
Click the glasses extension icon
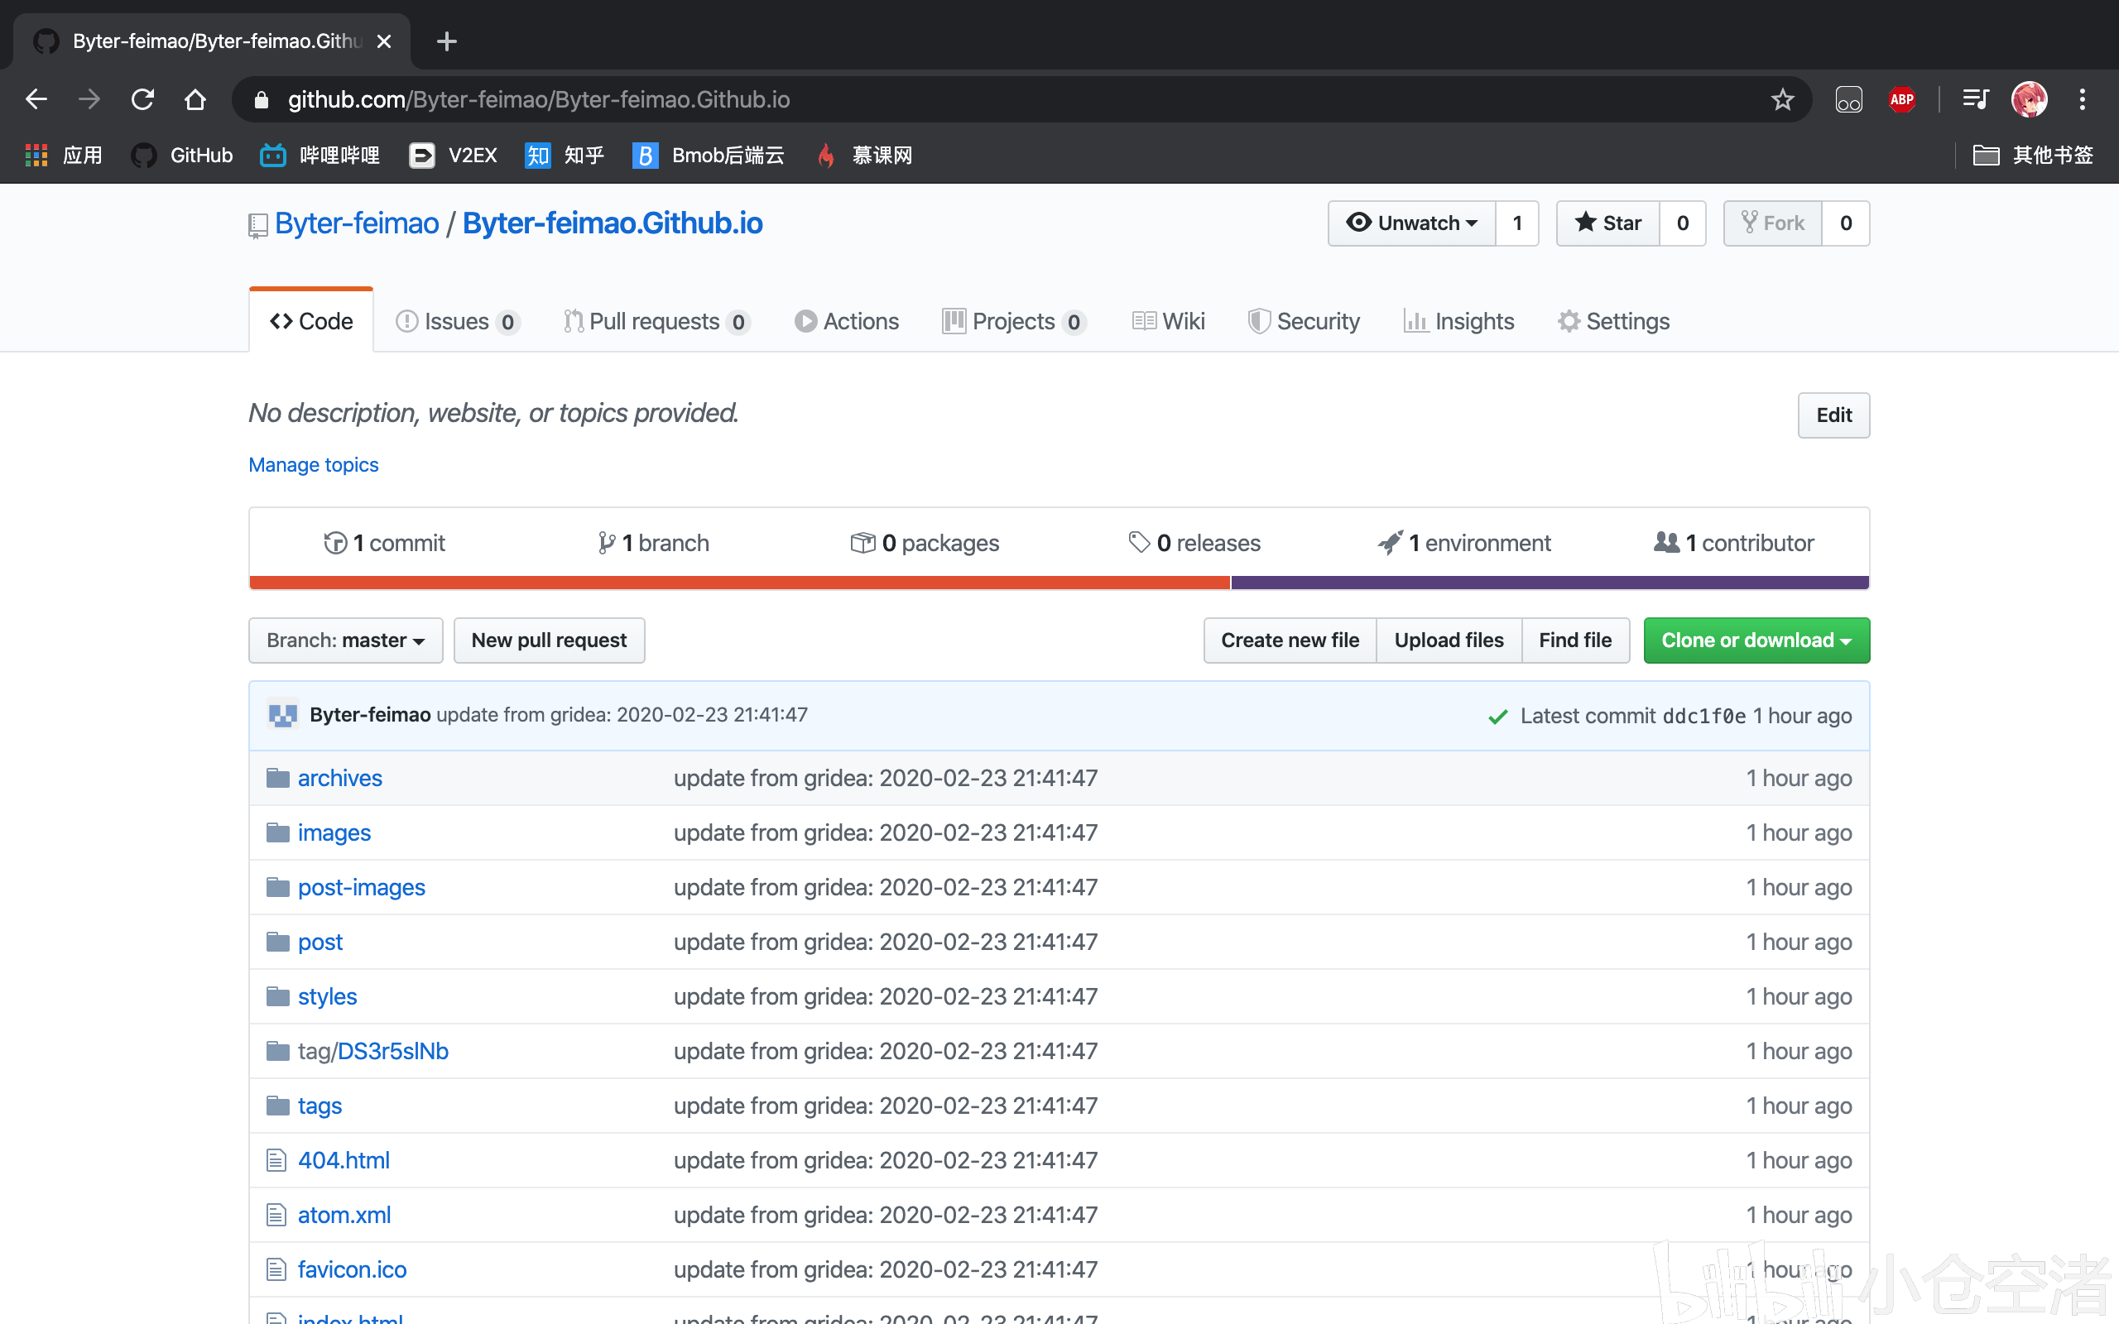[1848, 99]
